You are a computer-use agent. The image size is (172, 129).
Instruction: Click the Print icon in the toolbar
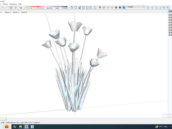click(11, 8)
